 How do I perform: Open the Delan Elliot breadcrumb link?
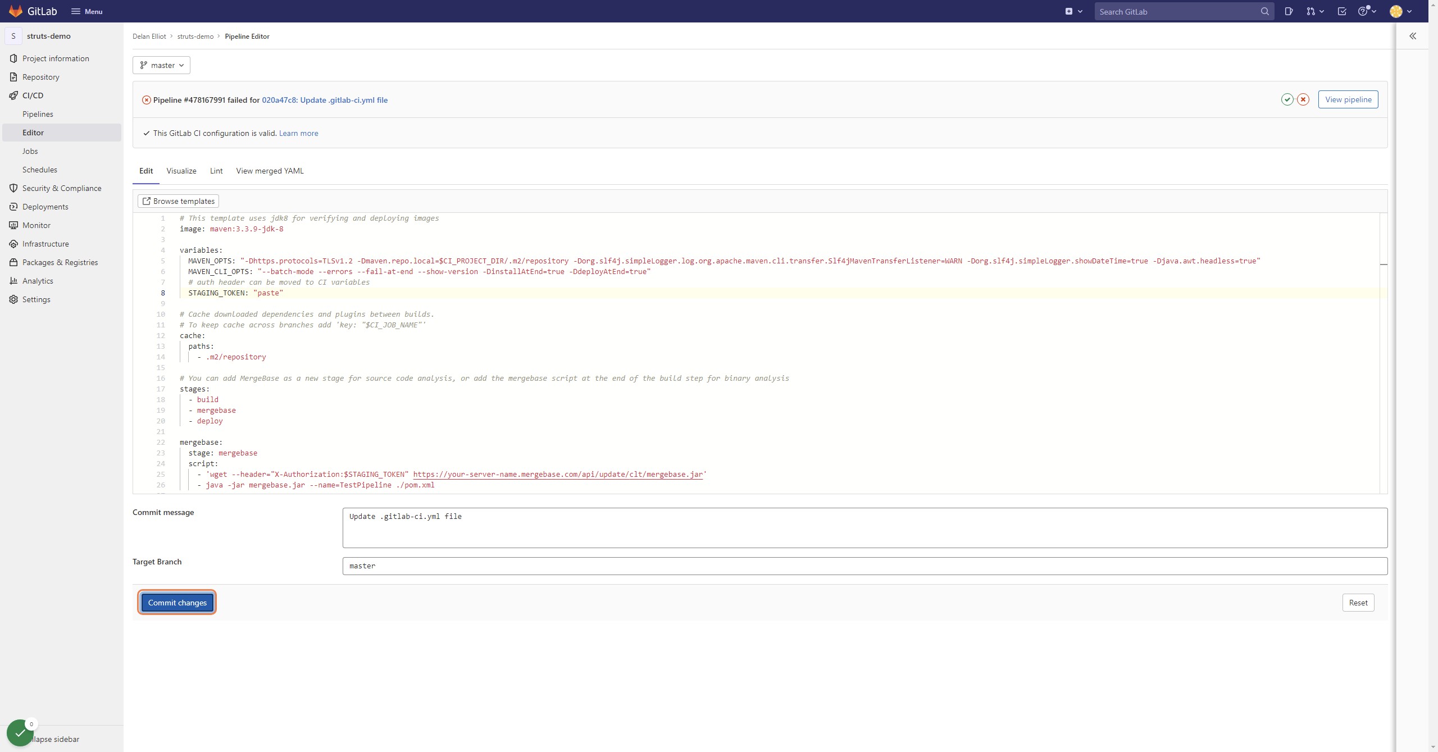pos(149,37)
